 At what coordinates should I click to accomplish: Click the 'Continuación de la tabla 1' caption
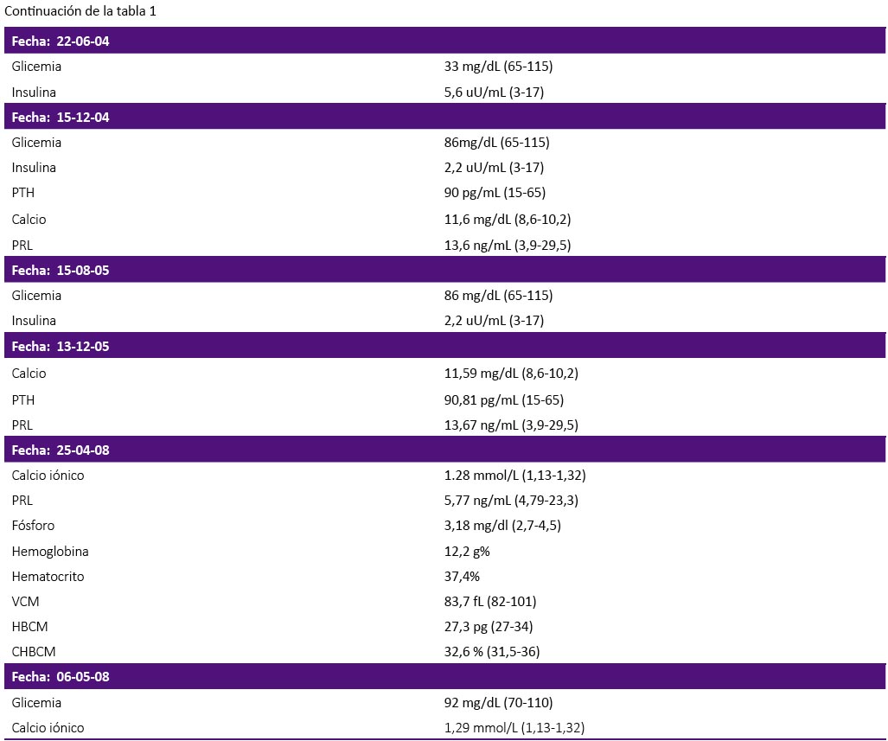click(80, 10)
